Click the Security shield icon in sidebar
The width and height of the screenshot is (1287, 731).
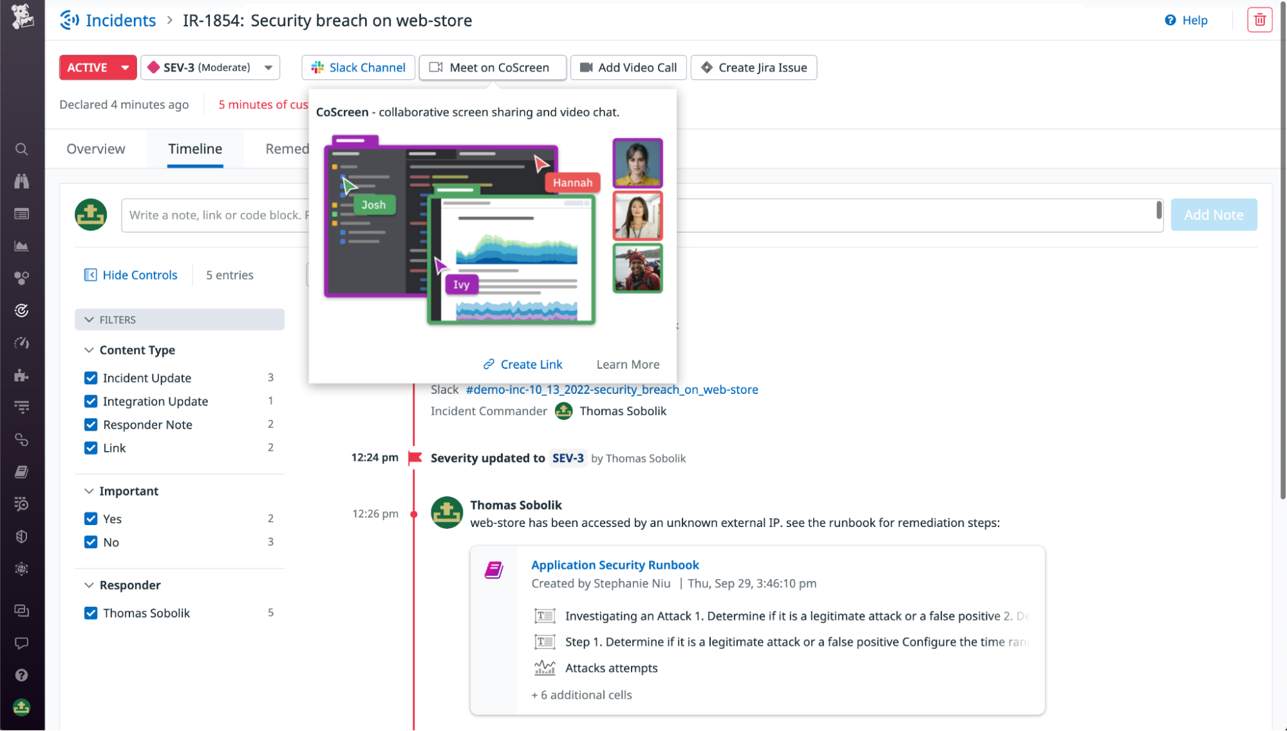pyautogui.click(x=22, y=536)
